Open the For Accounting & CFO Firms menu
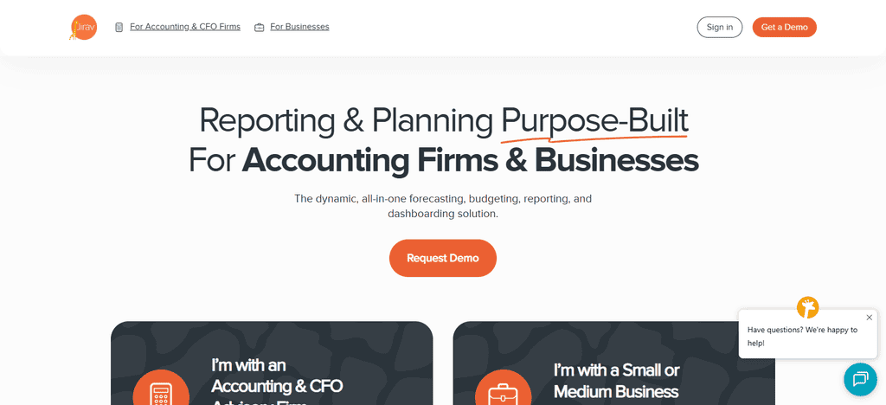 (x=185, y=27)
